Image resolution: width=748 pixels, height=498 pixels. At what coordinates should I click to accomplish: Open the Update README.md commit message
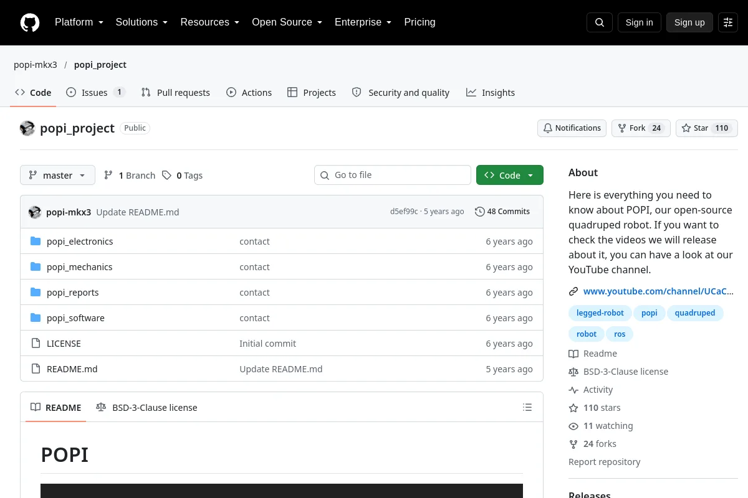[x=138, y=212]
